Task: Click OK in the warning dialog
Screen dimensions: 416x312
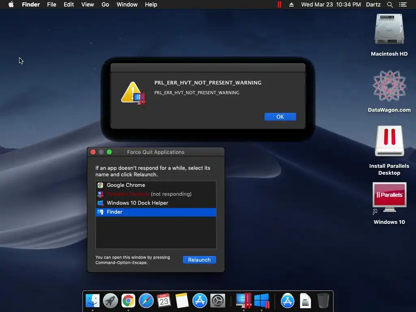Action: (280, 117)
